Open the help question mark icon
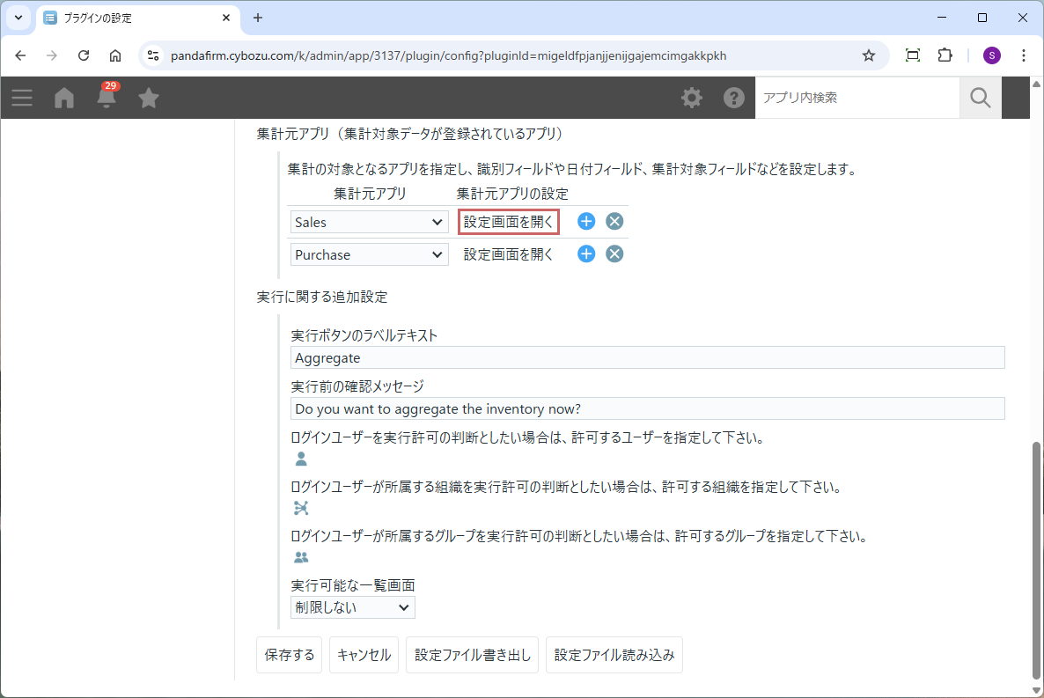The height and width of the screenshot is (698, 1044). coord(733,98)
